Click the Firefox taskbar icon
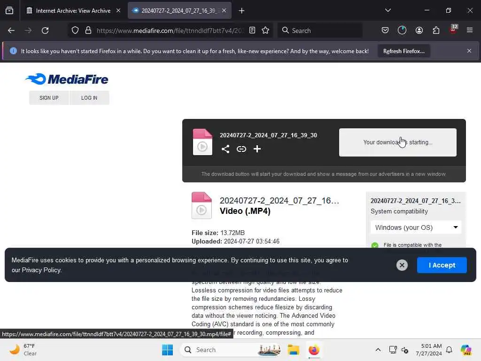This screenshot has height=361, width=481. (x=314, y=350)
